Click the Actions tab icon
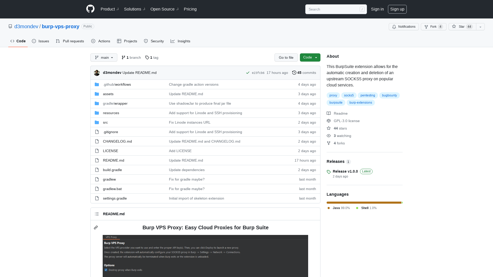 (93, 41)
